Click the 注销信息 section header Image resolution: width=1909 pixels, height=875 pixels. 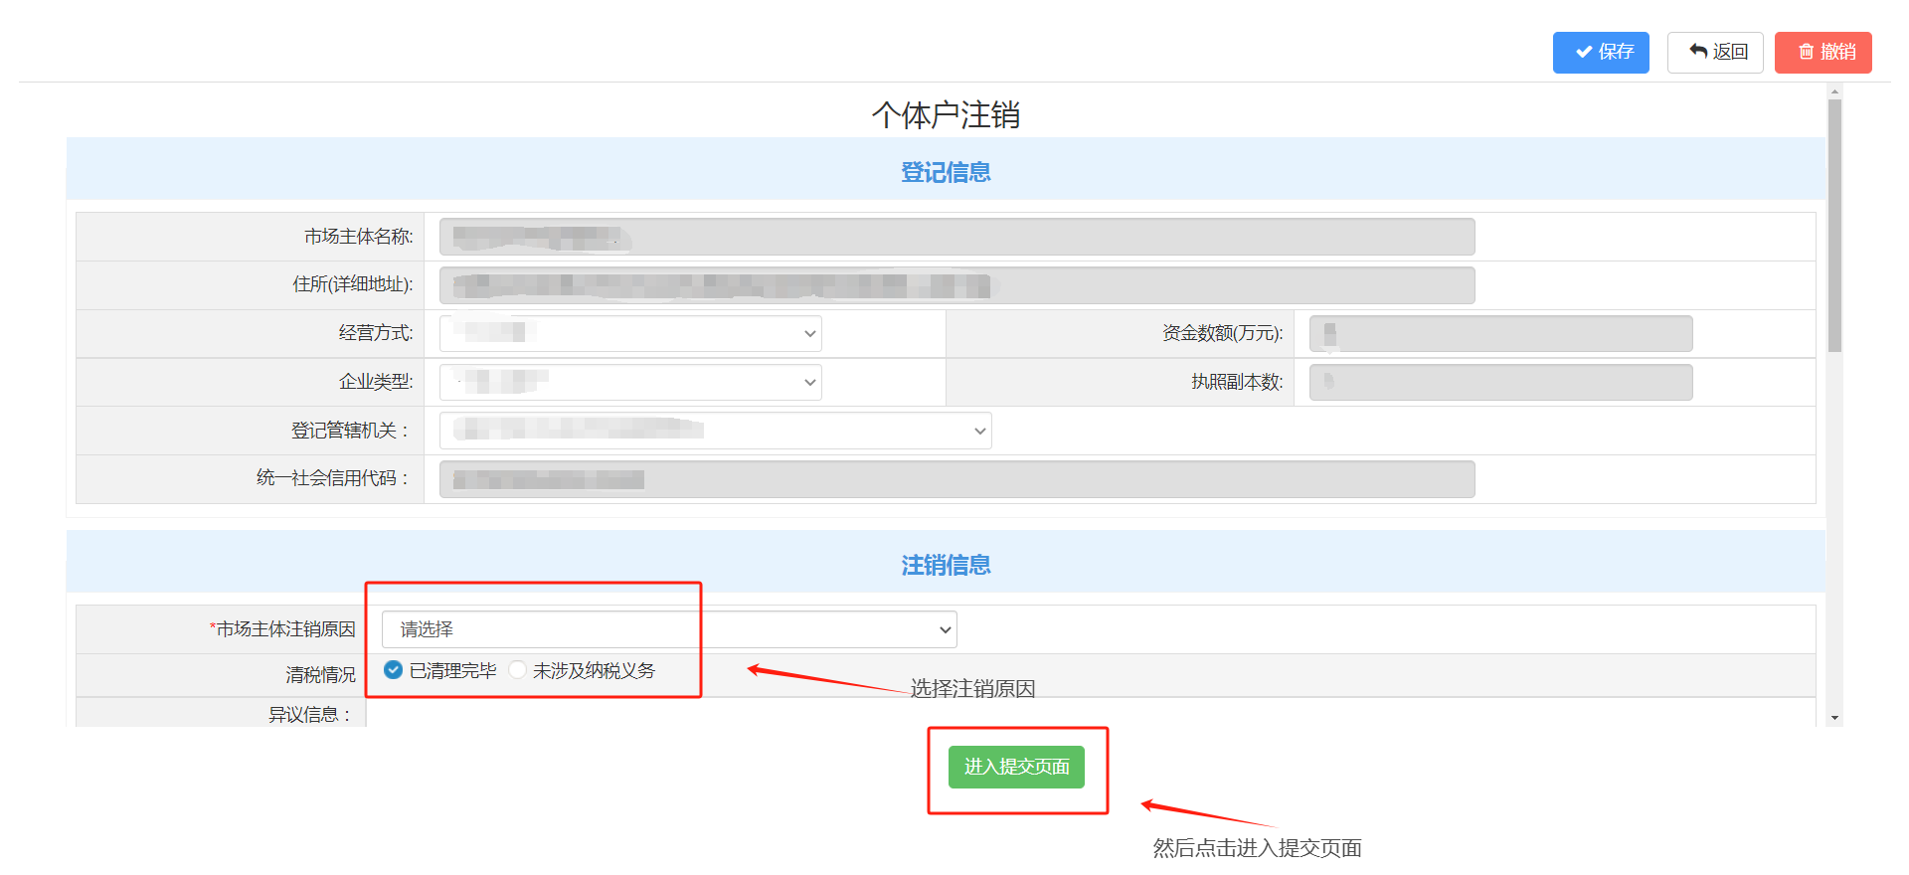click(946, 565)
